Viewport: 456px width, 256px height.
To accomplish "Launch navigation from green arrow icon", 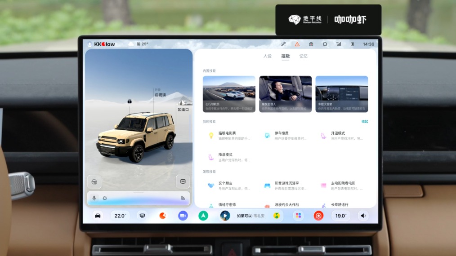I will tap(203, 216).
